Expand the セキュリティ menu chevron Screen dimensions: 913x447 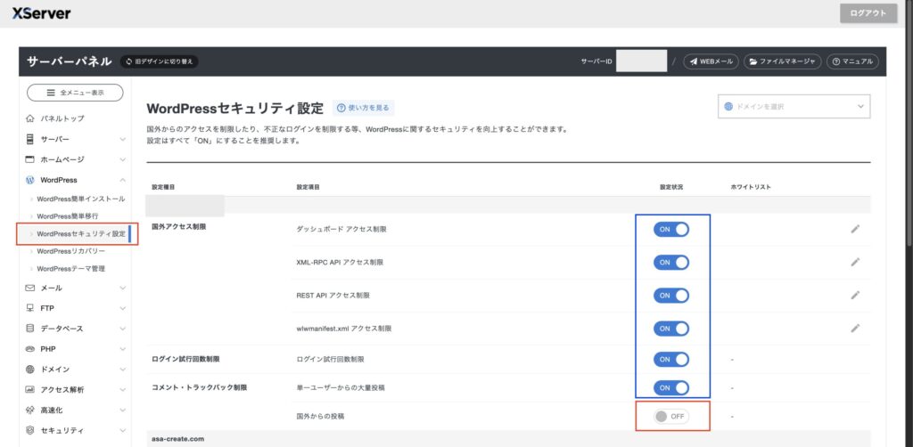(x=122, y=430)
